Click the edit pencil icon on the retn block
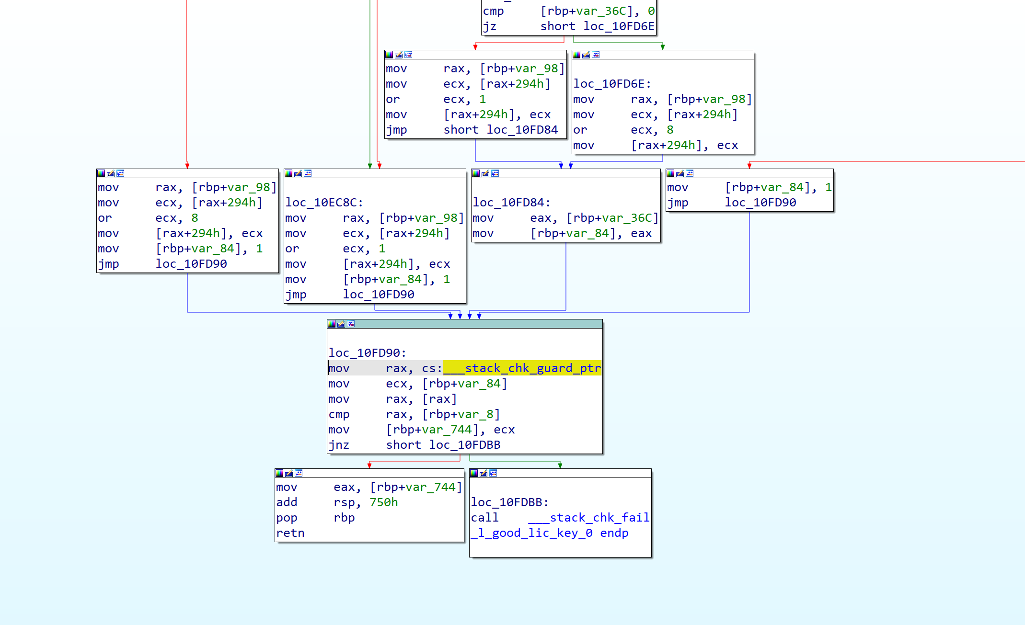Viewport: 1025px width, 625px height. [x=289, y=473]
